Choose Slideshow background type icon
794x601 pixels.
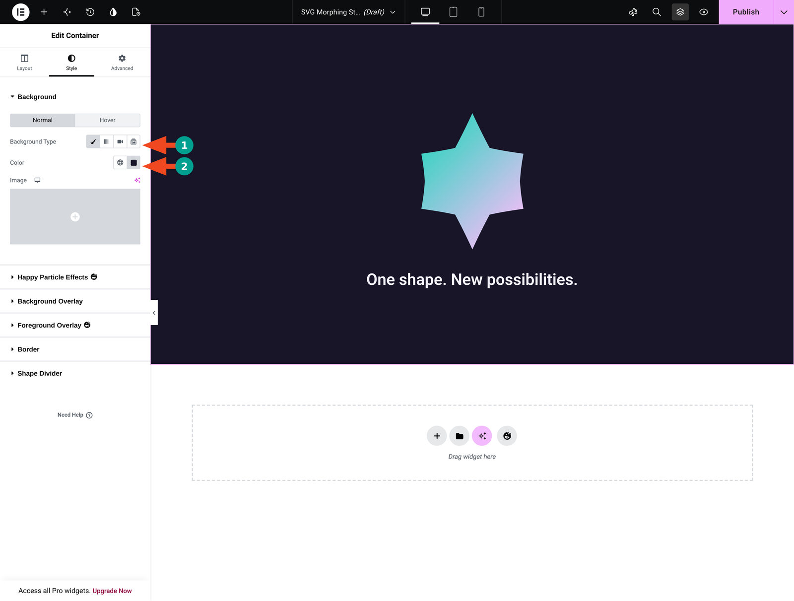coord(133,141)
